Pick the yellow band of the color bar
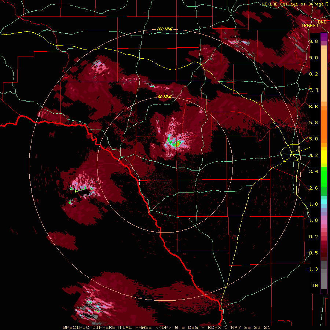The width and height of the screenshot is (330, 330). tap(324, 157)
